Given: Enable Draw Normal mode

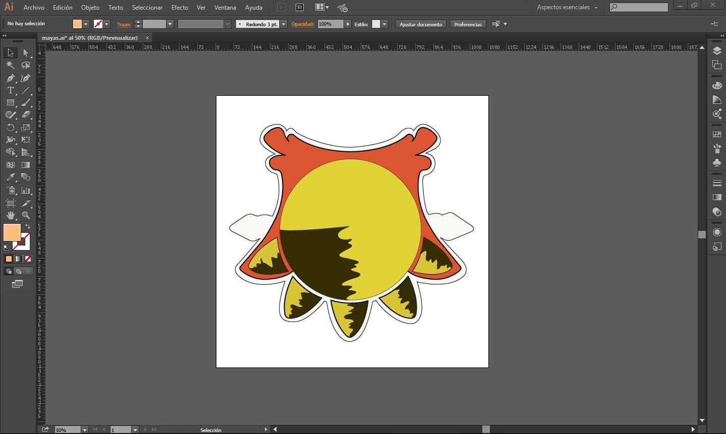Looking at the screenshot, I should pos(9,271).
